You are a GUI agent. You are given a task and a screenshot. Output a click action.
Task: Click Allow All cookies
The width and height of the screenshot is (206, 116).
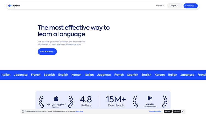click(177, 111)
